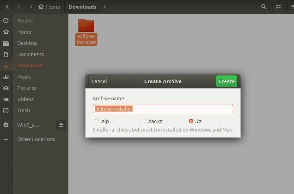Toggle the list view icon
This screenshot has height=194, width=294.
pyautogui.click(x=279, y=7)
